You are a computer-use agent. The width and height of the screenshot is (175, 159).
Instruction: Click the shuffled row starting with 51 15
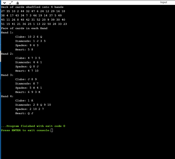point(34,24)
